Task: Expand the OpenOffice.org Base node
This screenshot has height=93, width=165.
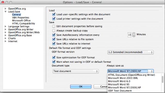Action: 6,35
